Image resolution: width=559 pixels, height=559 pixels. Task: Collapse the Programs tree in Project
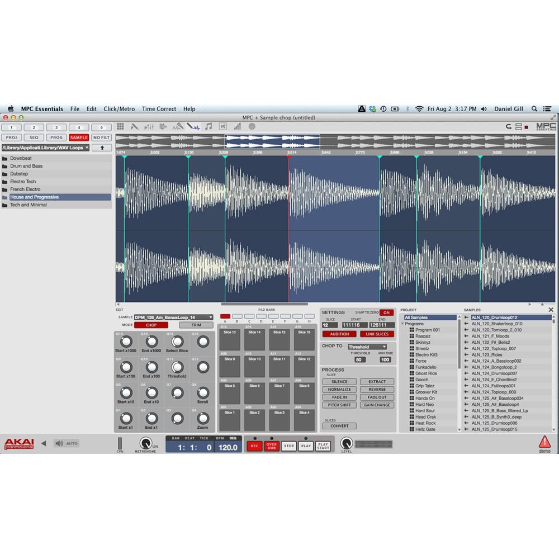[x=402, y=324]
